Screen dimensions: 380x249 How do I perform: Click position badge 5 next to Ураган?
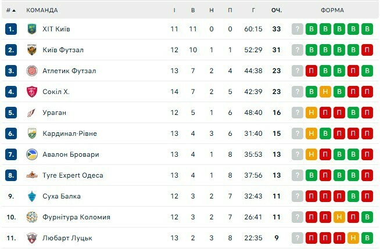coord(11,113)
